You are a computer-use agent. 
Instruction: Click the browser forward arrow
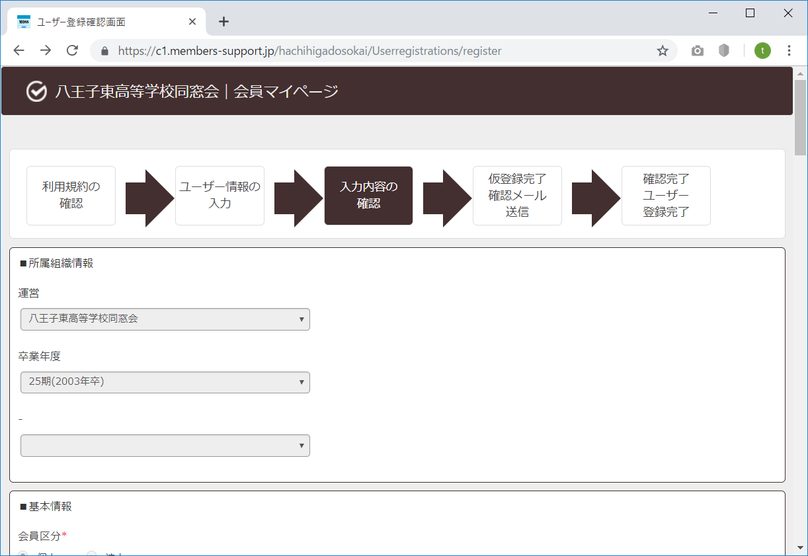coord(46,51)
